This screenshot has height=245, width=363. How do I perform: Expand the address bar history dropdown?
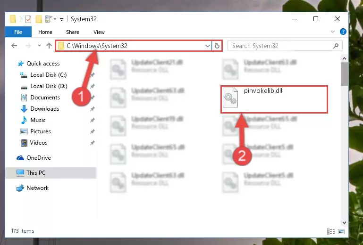click(x=207, y=46)
